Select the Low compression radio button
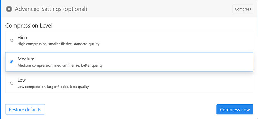258x119 pixels. click(12, 83)
